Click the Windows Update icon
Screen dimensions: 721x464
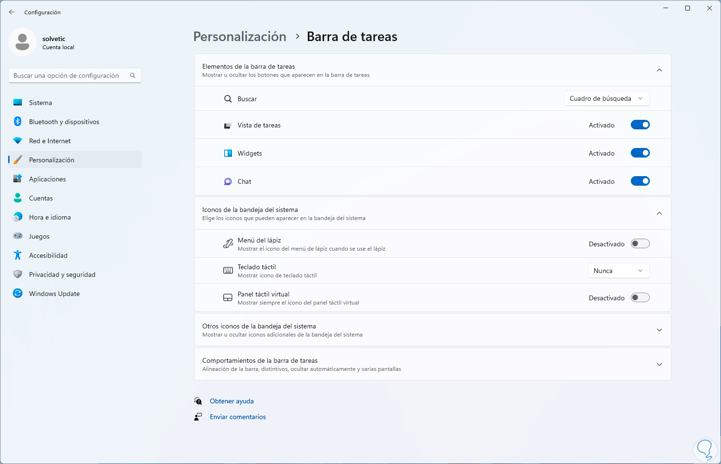pos(18,294)
